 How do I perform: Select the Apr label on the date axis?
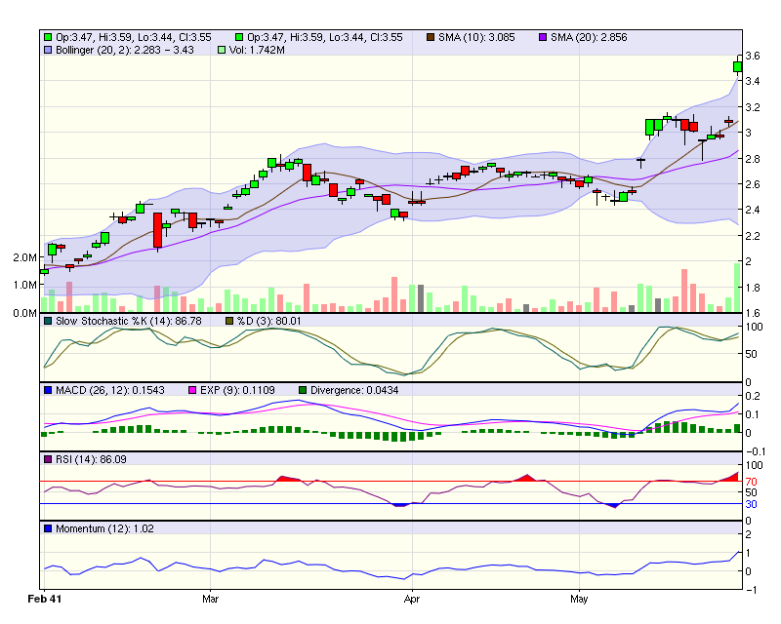411,598
